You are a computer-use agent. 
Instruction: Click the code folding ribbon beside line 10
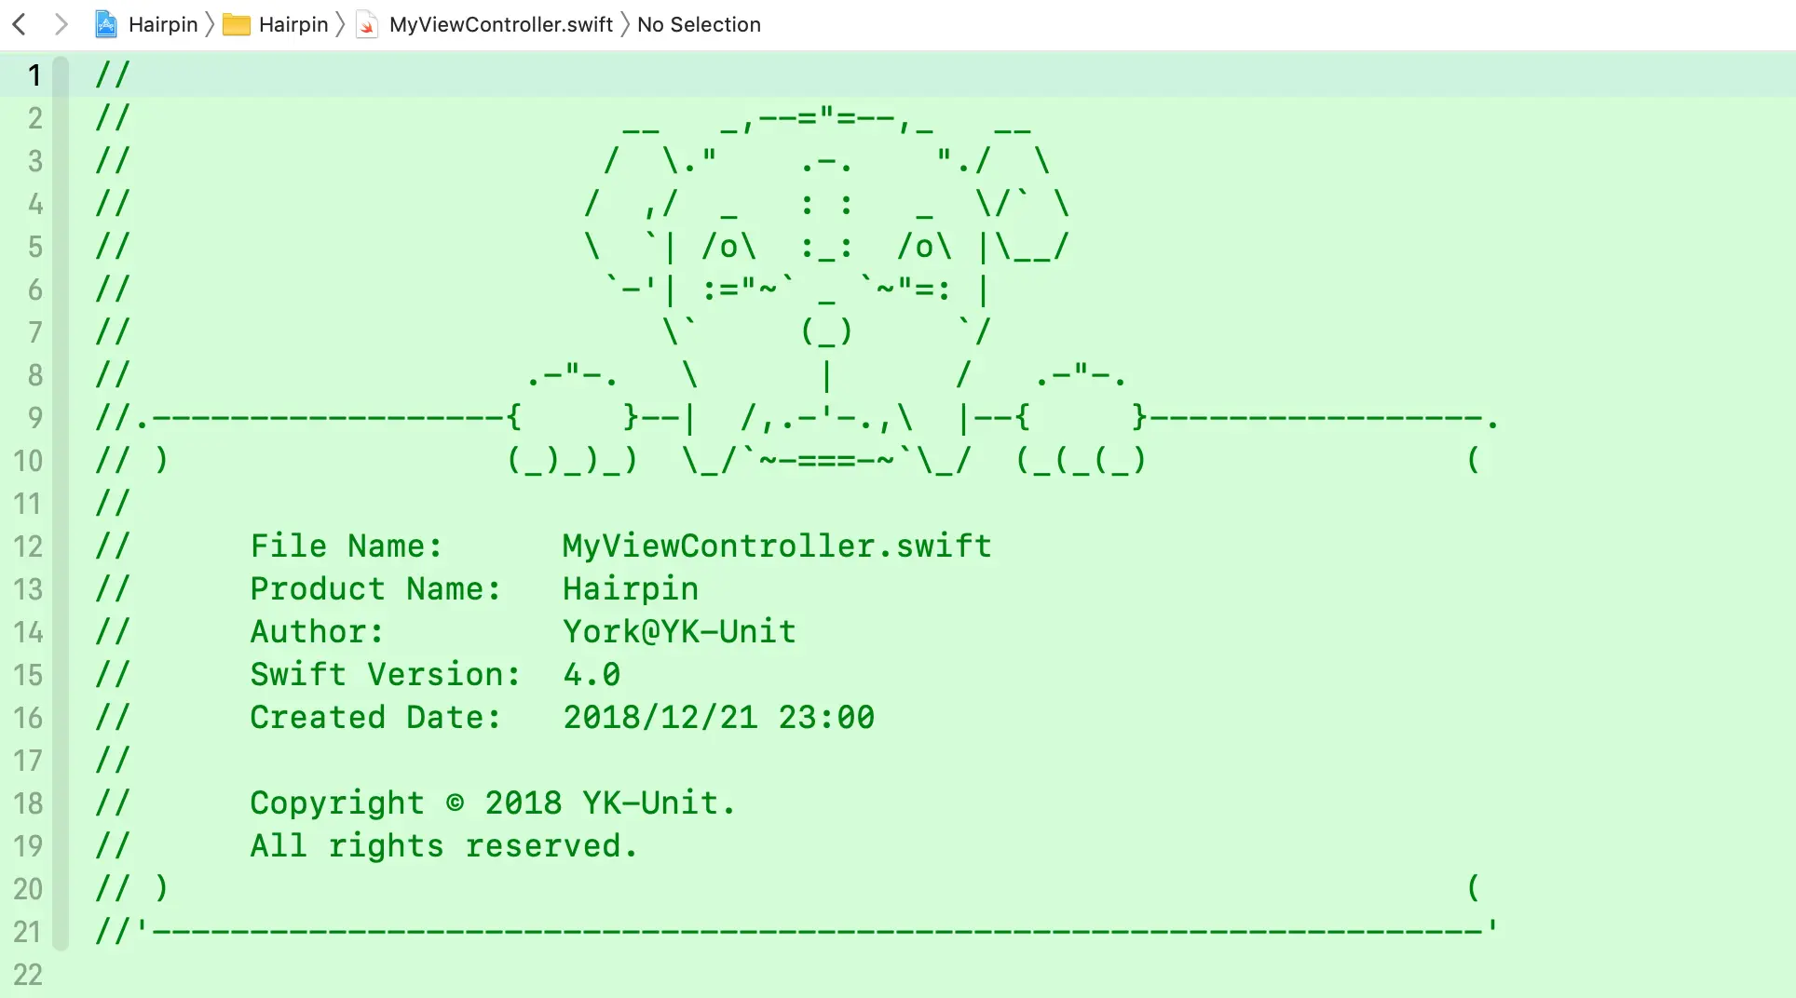coord(61,460)
